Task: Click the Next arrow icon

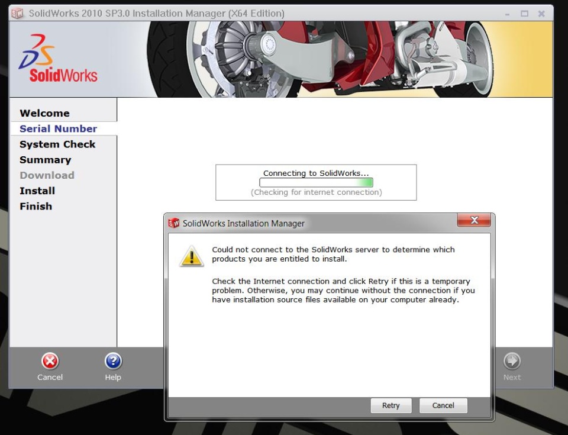Action: click(512, 361)
